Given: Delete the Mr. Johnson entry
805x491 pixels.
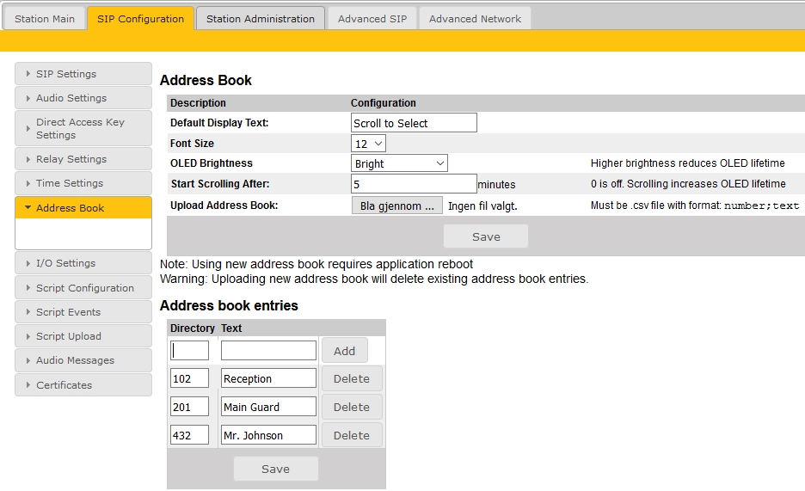Looking at the screenshot, I should pos(351,435).
